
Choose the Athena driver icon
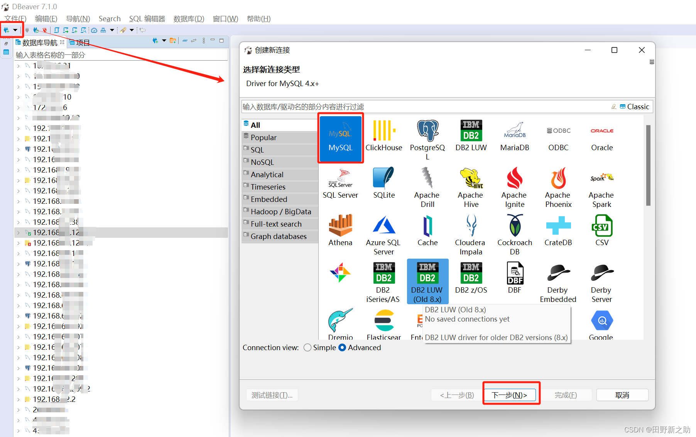click(x=340, y=231)
